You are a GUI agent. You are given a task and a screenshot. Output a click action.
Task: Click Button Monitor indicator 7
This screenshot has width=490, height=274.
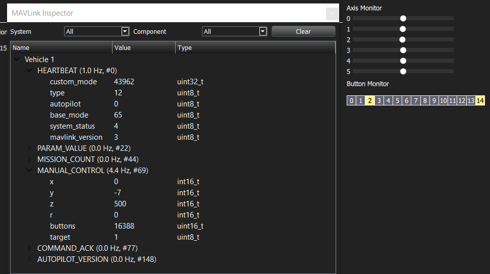click(416, 100)
